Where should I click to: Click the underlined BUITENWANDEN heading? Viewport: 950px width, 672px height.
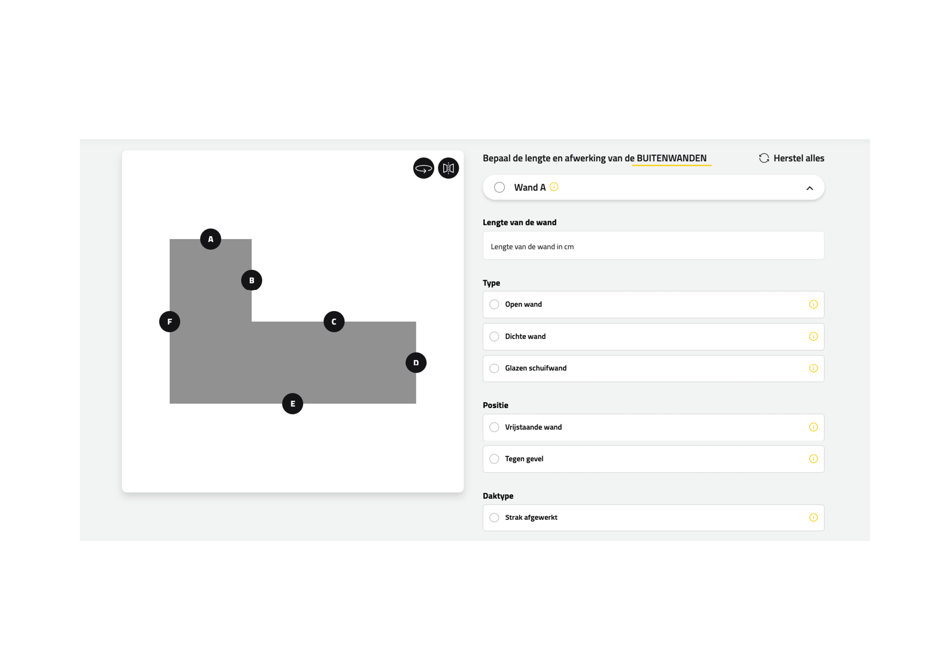(671, 158)
